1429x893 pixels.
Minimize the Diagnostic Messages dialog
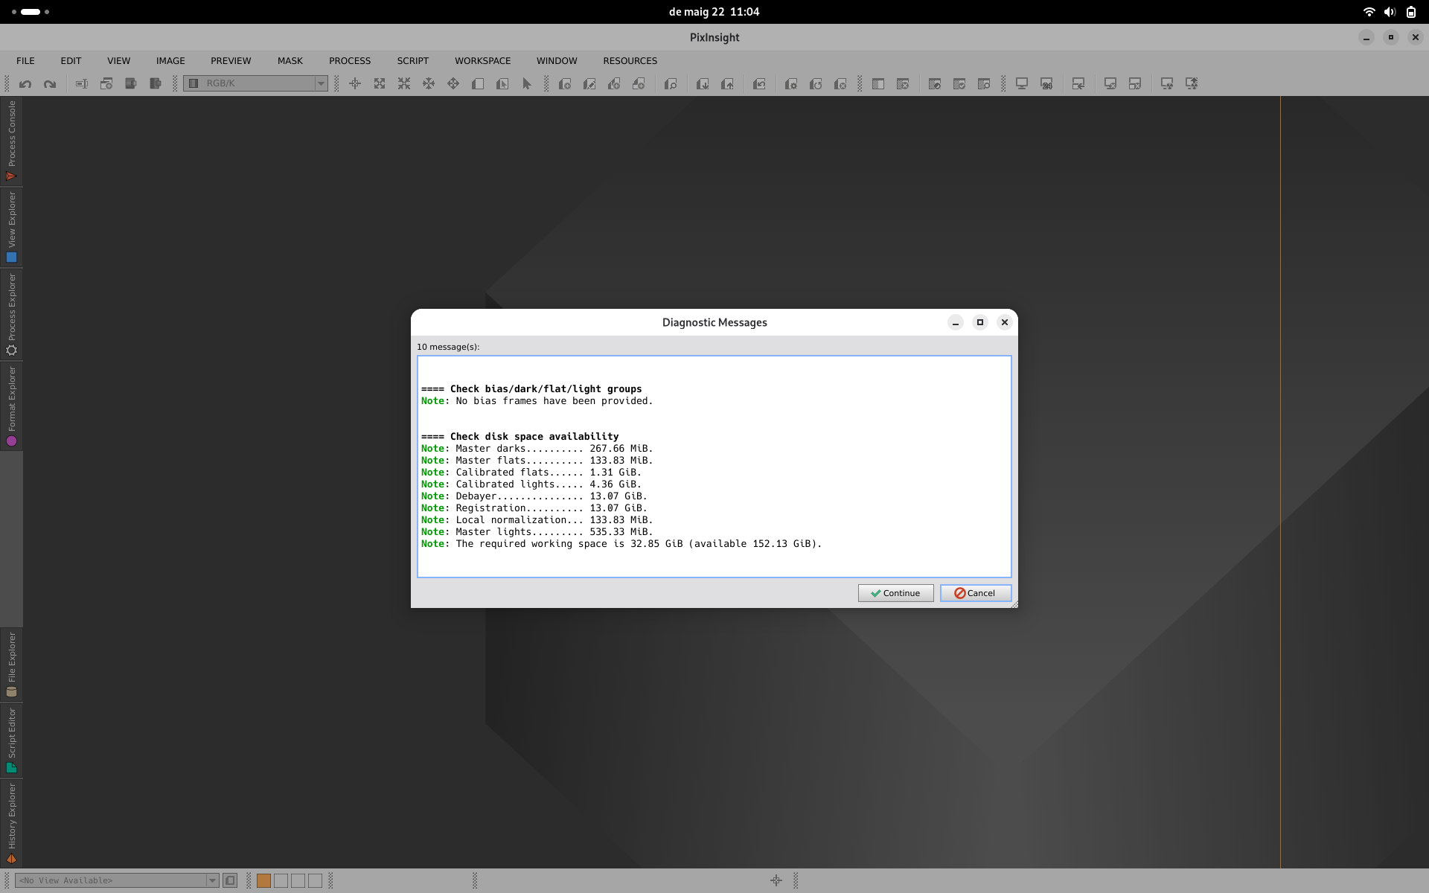(956, 322)
